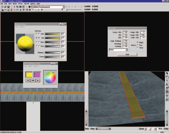Click the Height Z input field

tap(143, 32)
